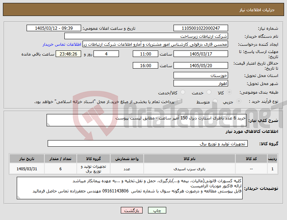Click the شماره نیاز field 1105001022000247

point(200,28)
